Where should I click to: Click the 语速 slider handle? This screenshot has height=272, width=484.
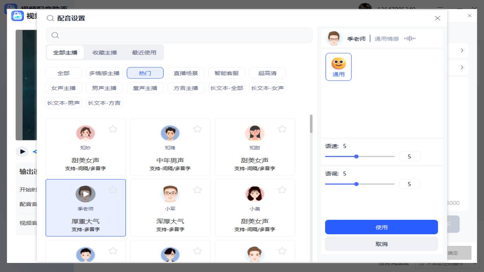(x=356, y=156)
